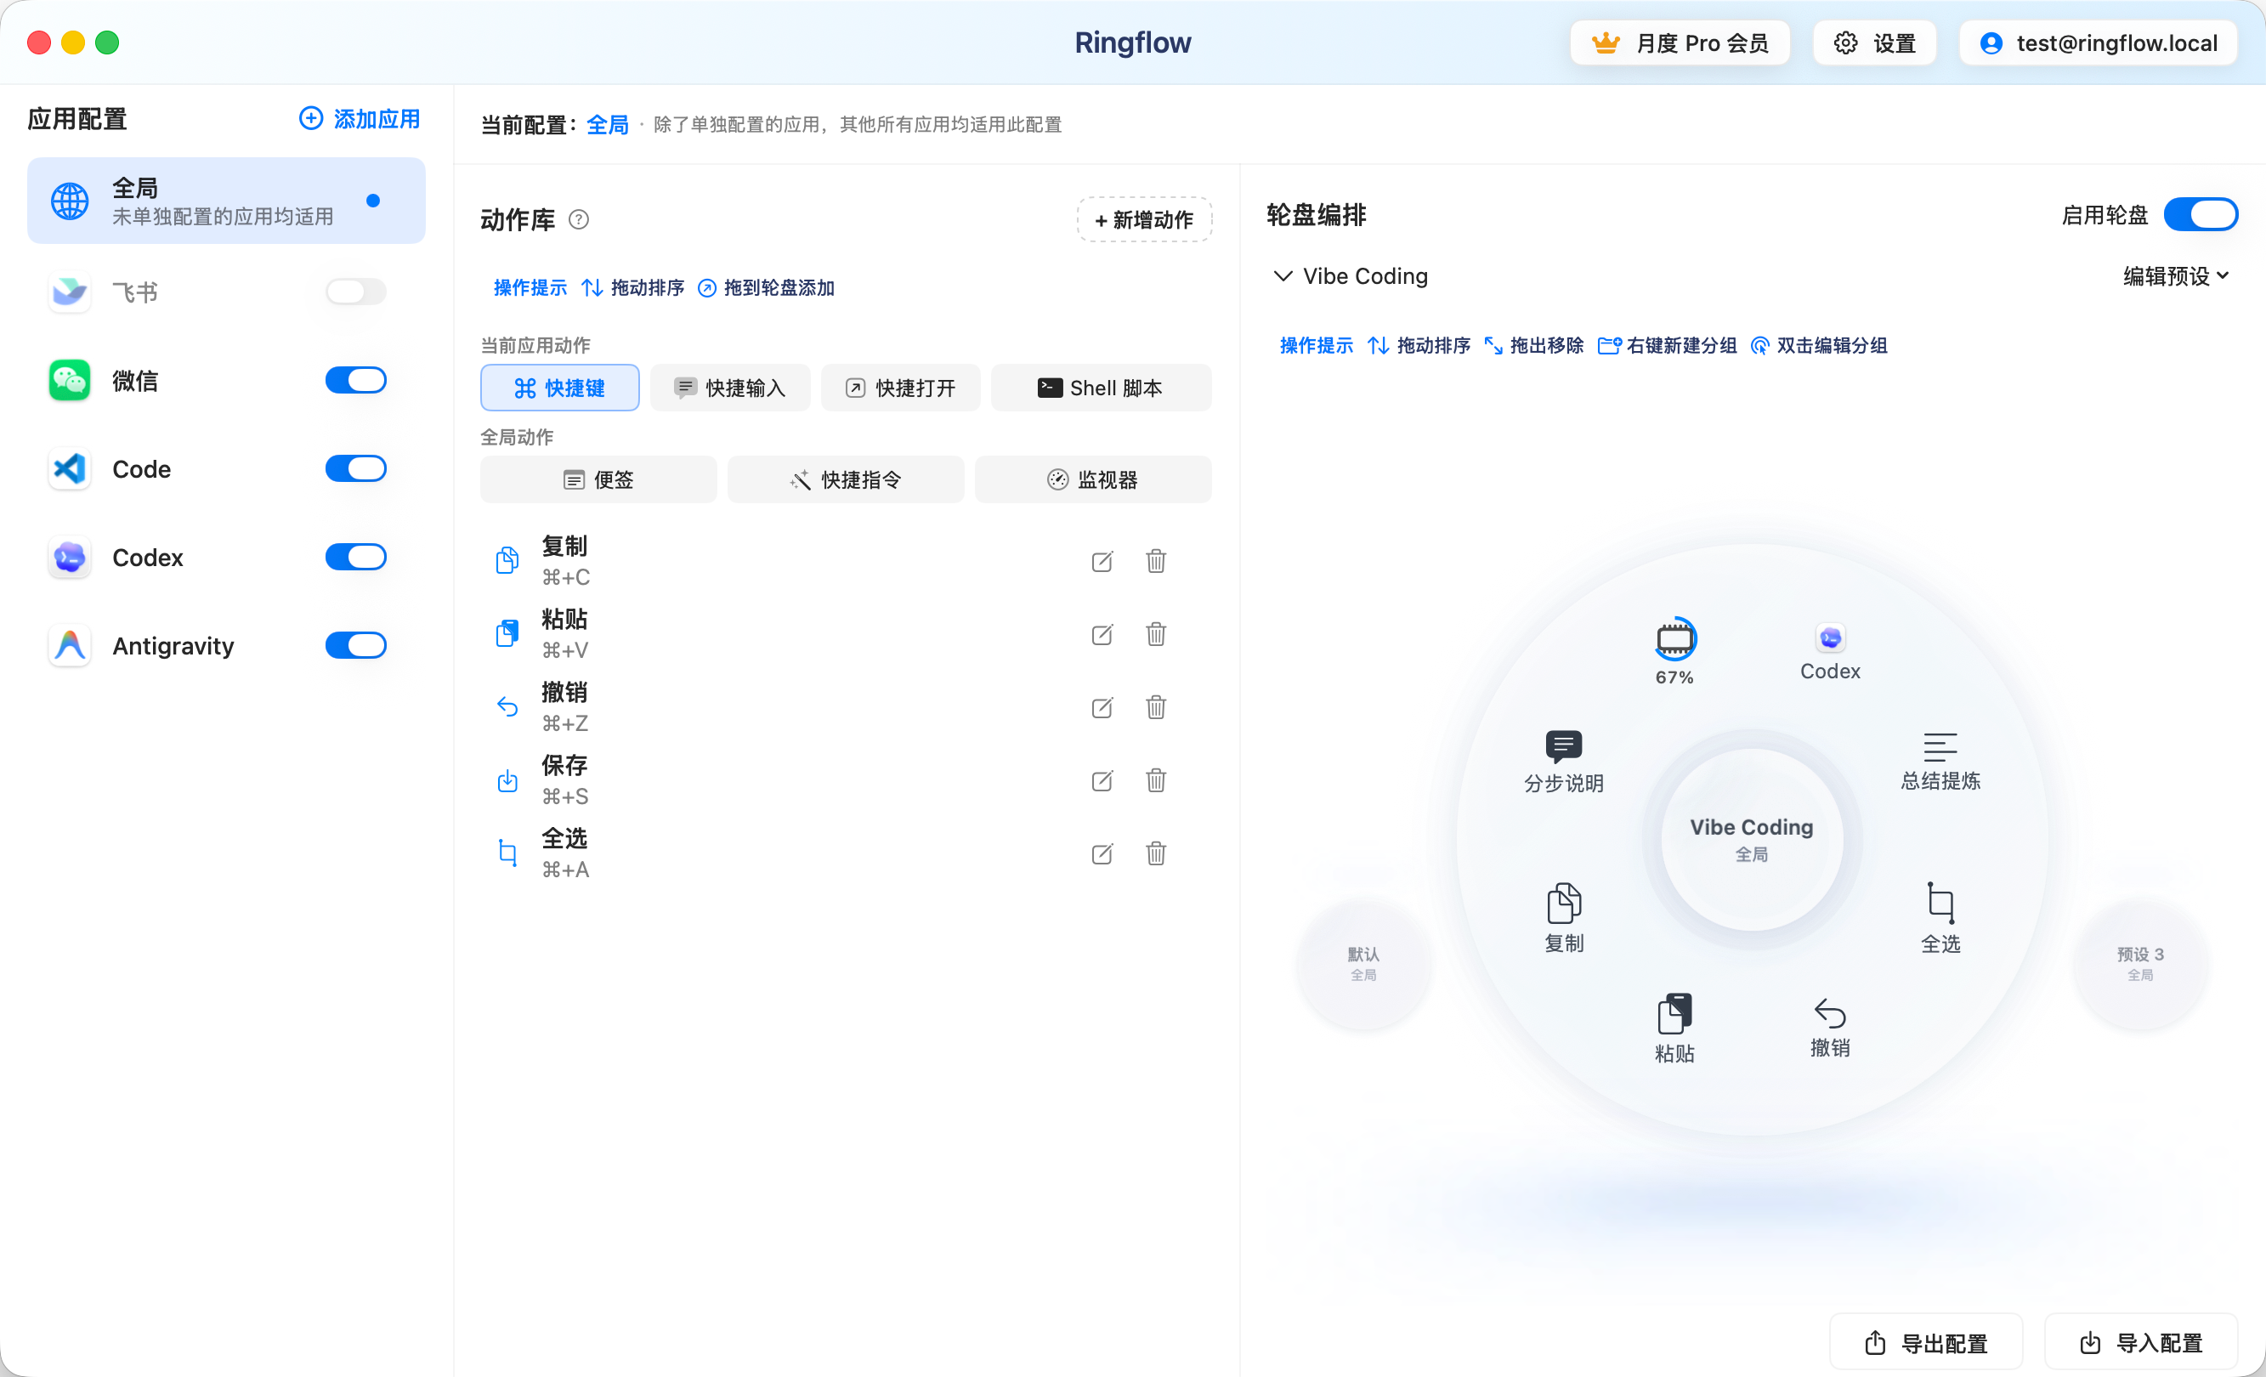The height and width of the screenshot is (1377, 2266).
Task: Select the 复制 icon on the wheel
Action: point(1563,917)
